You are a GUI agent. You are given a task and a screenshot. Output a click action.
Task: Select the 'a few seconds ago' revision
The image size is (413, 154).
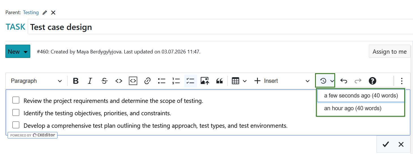tap(361, 96)
